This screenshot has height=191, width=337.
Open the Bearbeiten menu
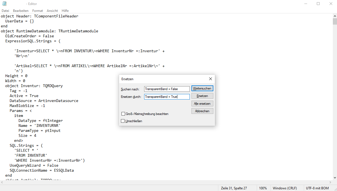click(21, 11)
